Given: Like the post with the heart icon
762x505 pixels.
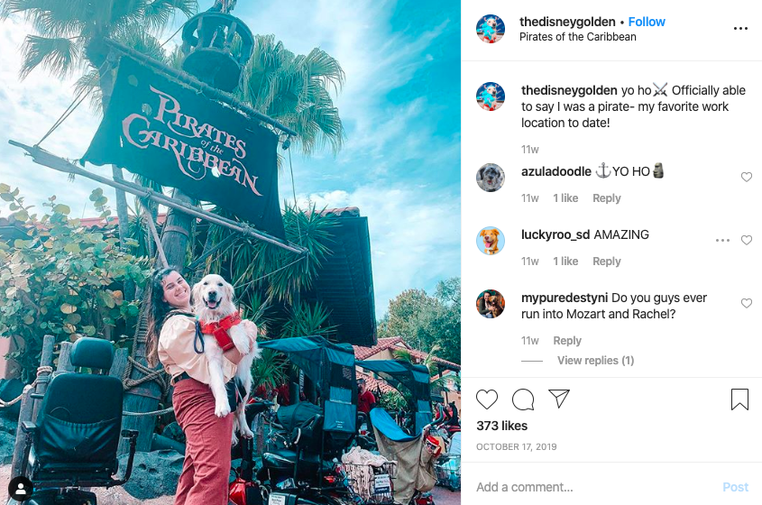Looking at the screenshot, I should click(x=486, y=399).
